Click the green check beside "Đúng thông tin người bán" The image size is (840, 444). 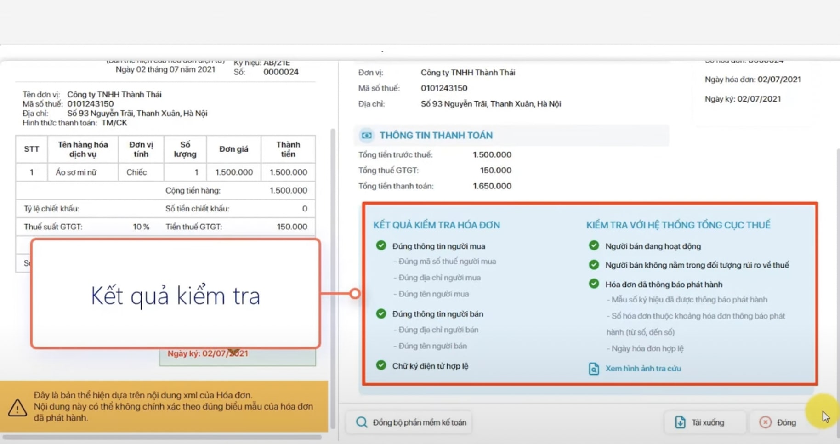point(381,313)
